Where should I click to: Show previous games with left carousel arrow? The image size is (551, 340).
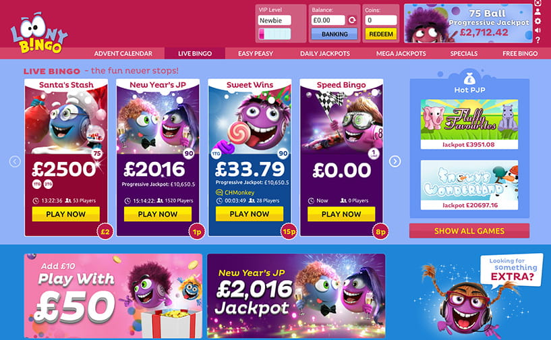point(15,162)
